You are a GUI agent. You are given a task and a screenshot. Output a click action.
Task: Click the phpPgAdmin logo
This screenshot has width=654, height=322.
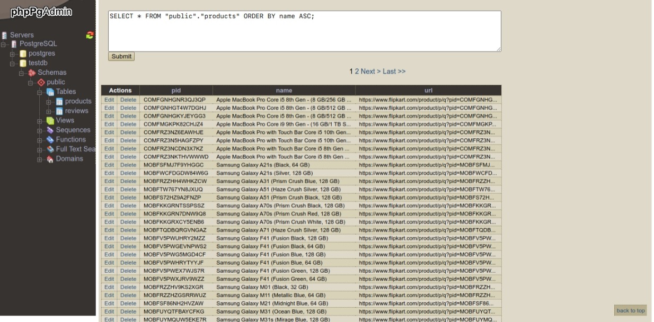pyautogui.click(x=41, y=12)
